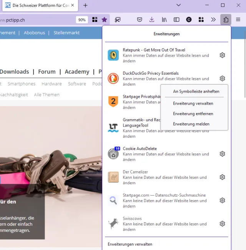
Task: Open the Library bookshelf icon
Action: click(x=164, y=20)
